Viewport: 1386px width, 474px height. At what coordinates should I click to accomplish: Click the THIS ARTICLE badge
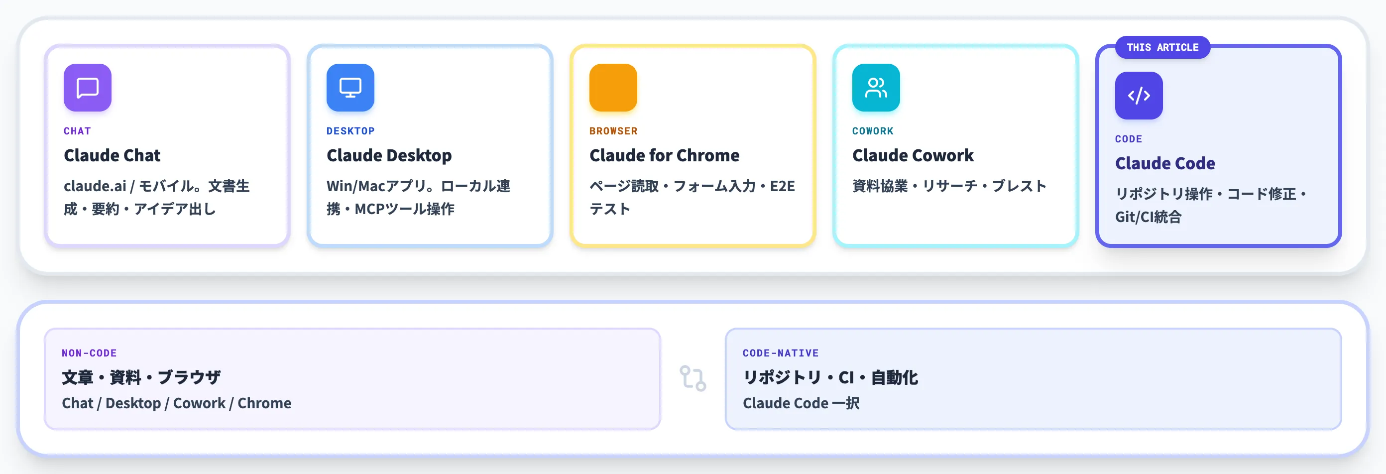coord(1162,47)
